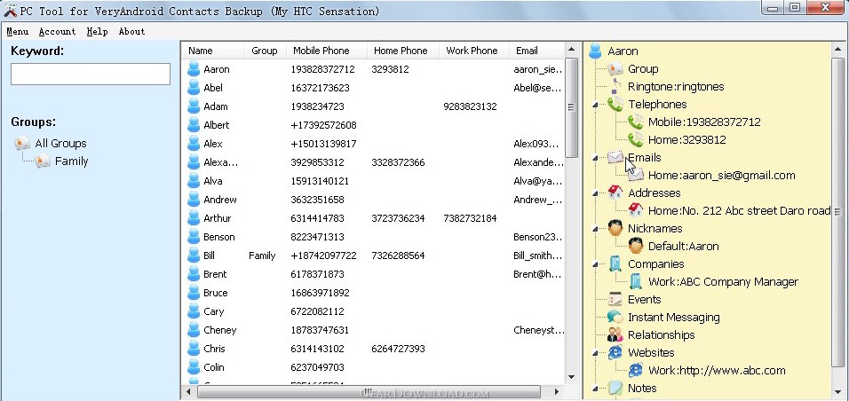Click the contact icon beside Benson

194,237
